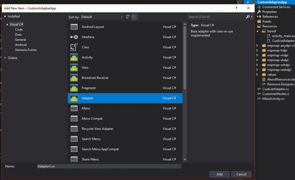The width and height of the screenshot is (295, 180).
Task: Close the Add New Item dialog
Action: click(x=248, y=8)
